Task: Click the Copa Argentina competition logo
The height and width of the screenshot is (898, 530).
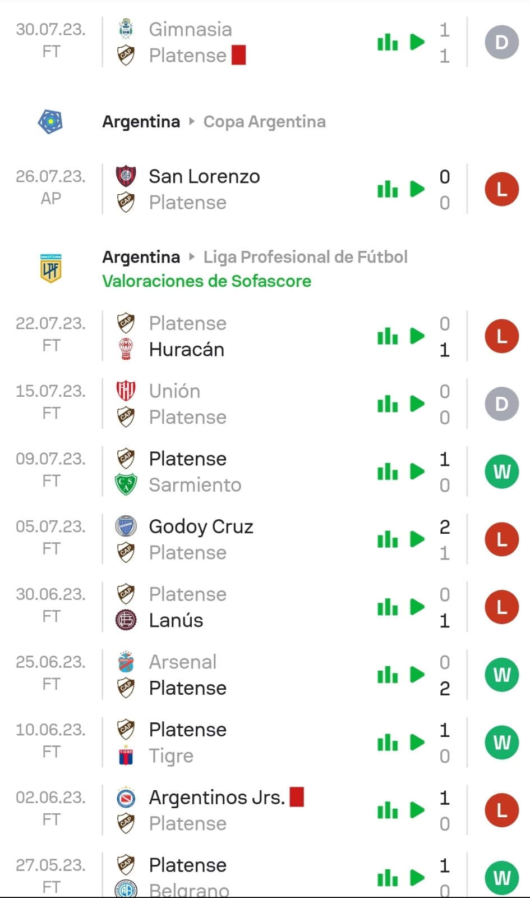Action: [x=50, y=122]
